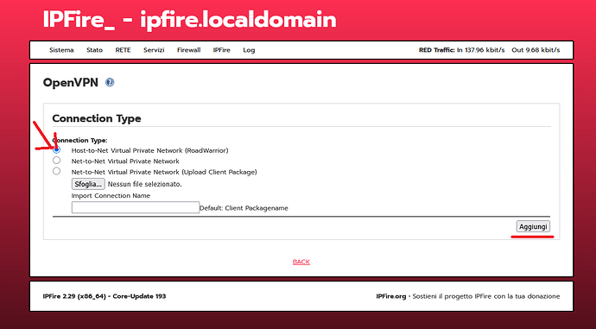The width and height of the screenshot is (596, 329).
Task: Click 'Sostieni il progetto IPFire' donation text
Action: 486,296
